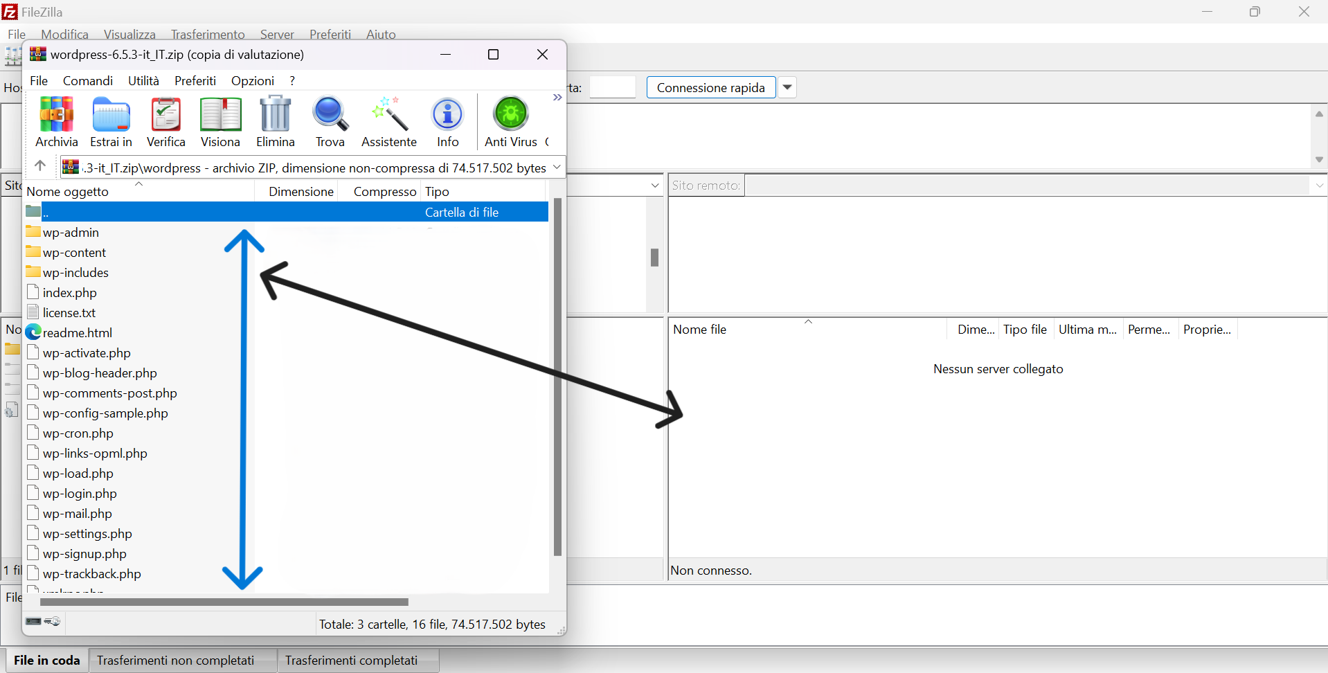Open the ? help menu in WinRAR
Image resolution: width=1328 pixels, height=673 pixels.
292,81
